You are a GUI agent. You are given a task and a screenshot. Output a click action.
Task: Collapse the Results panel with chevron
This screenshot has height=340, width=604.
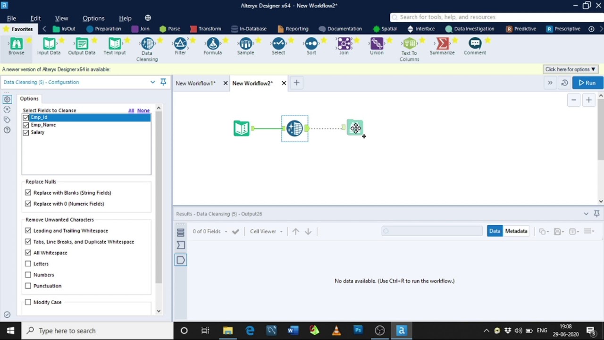pos(586,214)
